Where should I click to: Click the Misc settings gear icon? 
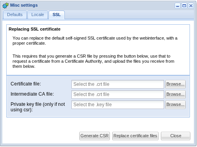pyautogui.click(x=5, y=5)
